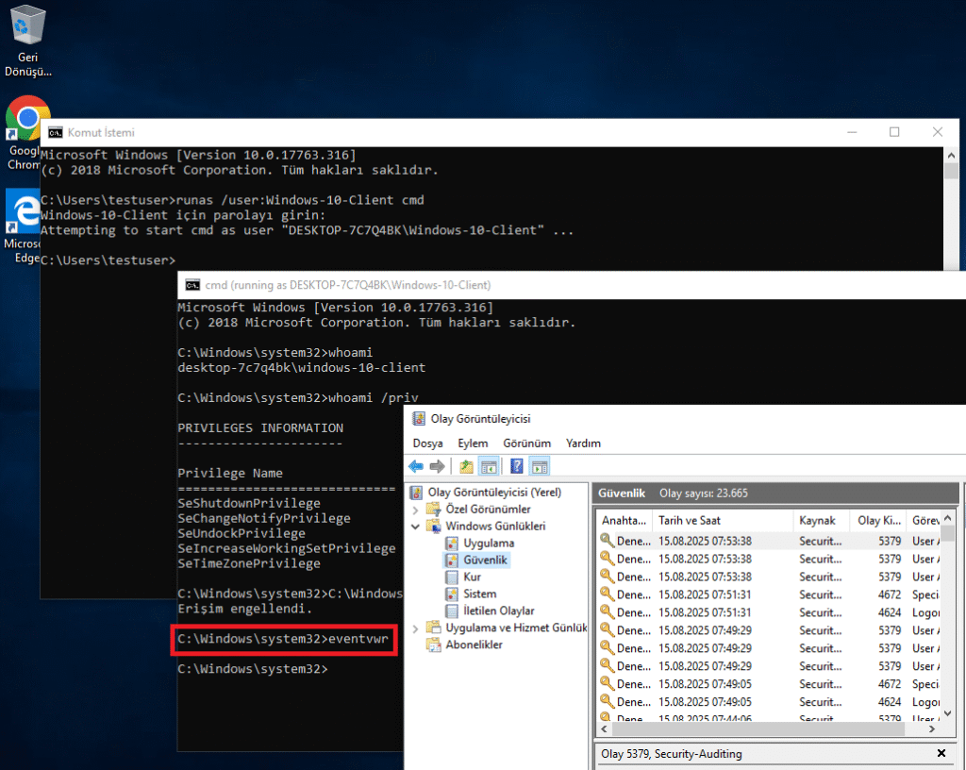Click the event list scroll down arrow
This screenshot has width=966, height=770.
(947, 713)
